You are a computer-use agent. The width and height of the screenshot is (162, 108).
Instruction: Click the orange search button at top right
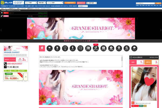pos(158,3)
